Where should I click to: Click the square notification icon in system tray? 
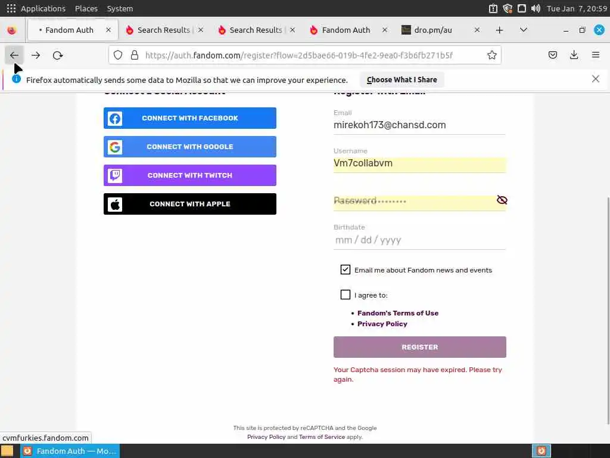[522, 8]
